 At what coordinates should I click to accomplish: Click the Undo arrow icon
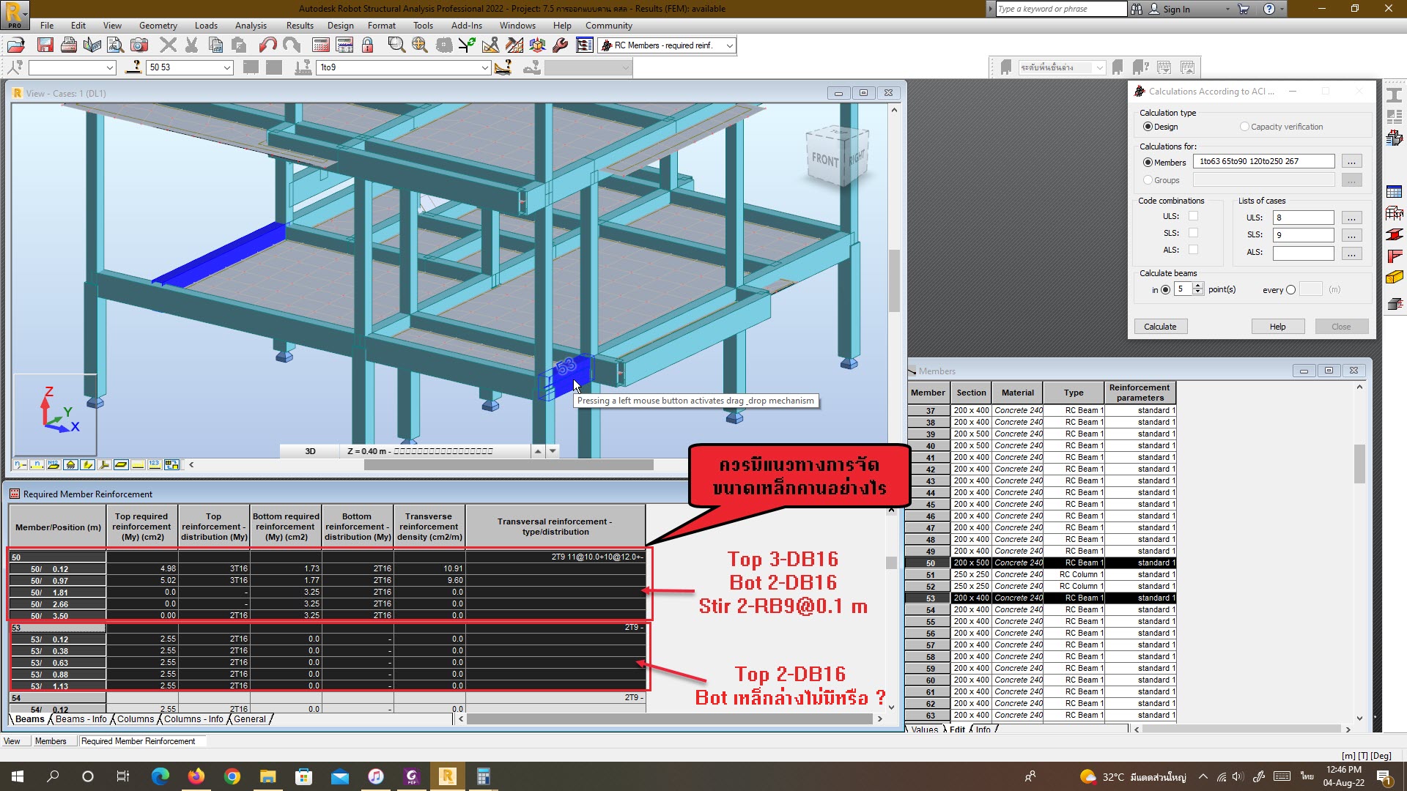click(267, 45)
